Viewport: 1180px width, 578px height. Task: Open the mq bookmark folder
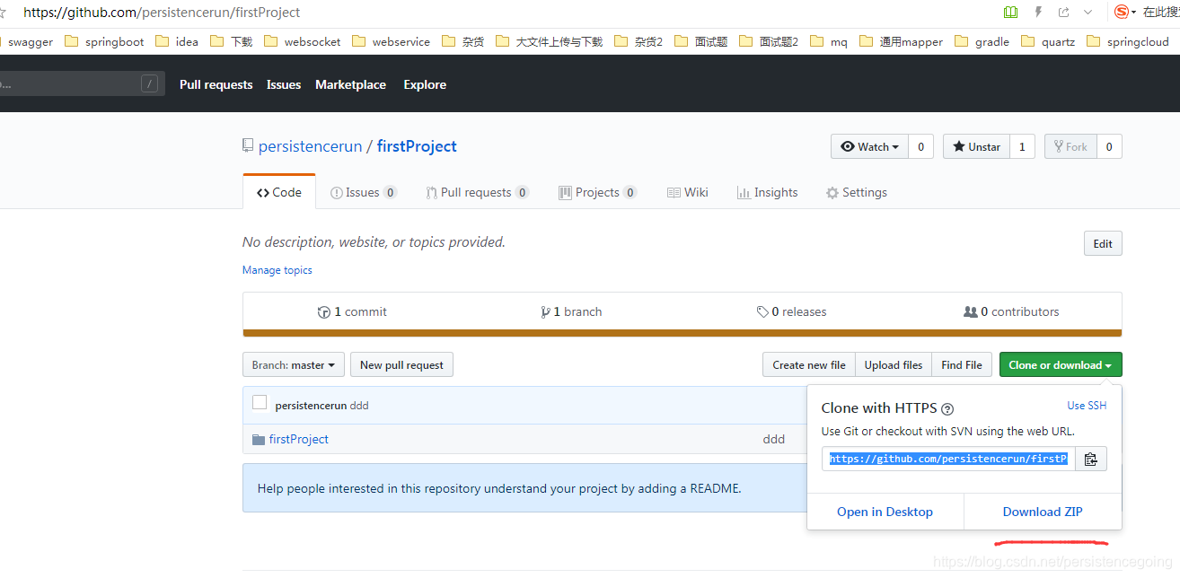tap(828, 41)
